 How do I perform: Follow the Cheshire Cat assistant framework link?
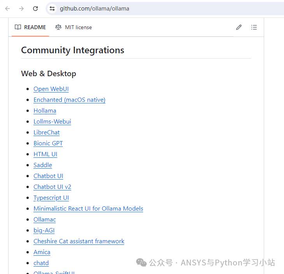79,241
